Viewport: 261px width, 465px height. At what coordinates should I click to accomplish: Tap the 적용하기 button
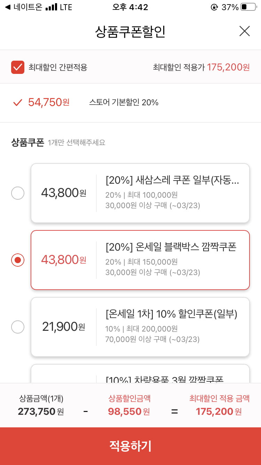click(x=130, y=446)
